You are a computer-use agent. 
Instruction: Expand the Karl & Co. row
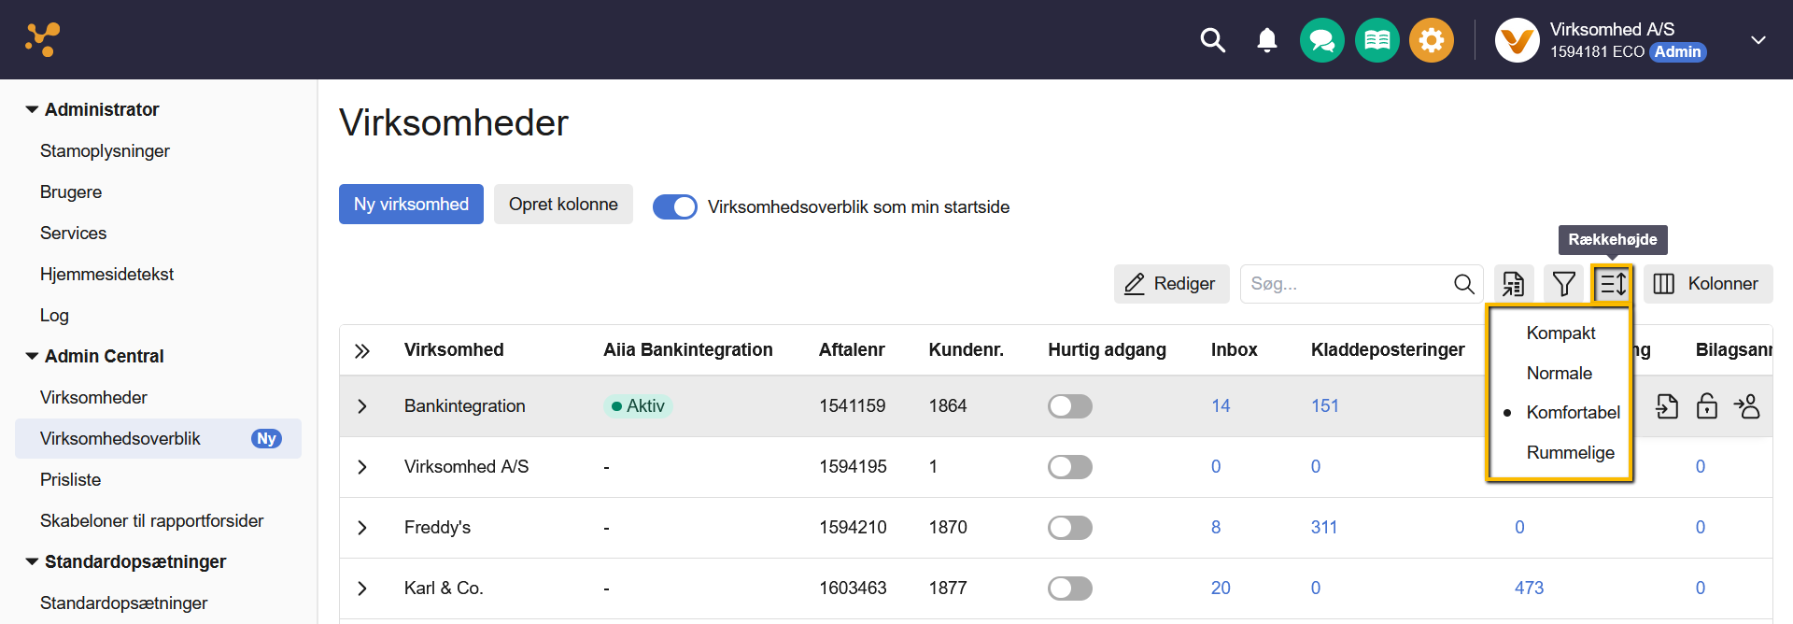click(362, 589)
